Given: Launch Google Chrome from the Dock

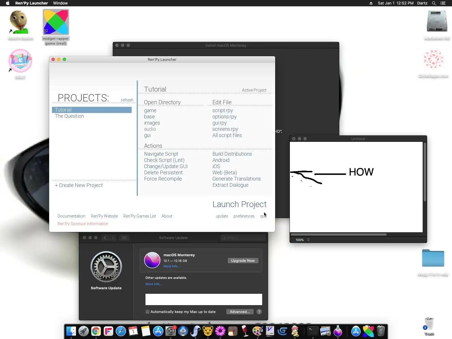Looking at the screenshot, I should click(x=96, y=331).
